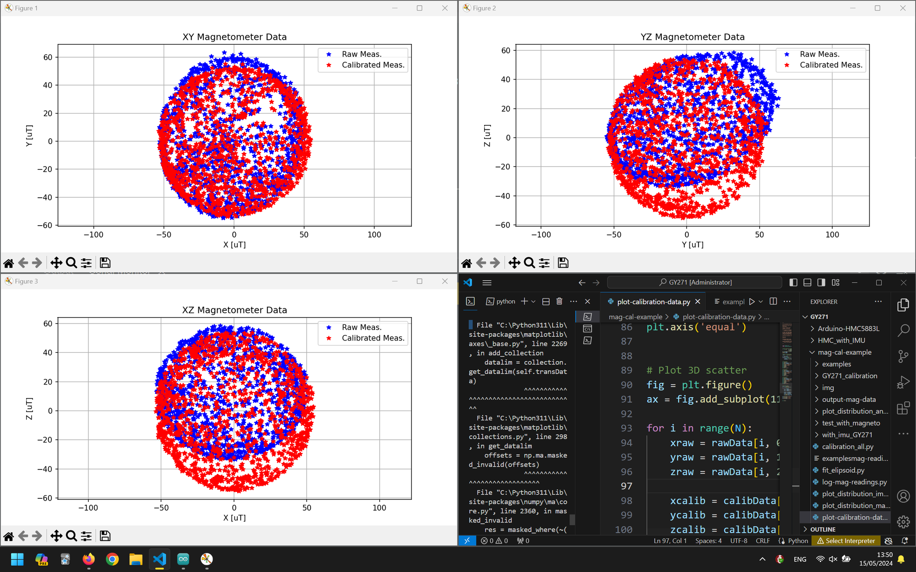Open the Extensions view in activity bar
The width and height of the screenshot is (916, 572).
pos(903,408)
